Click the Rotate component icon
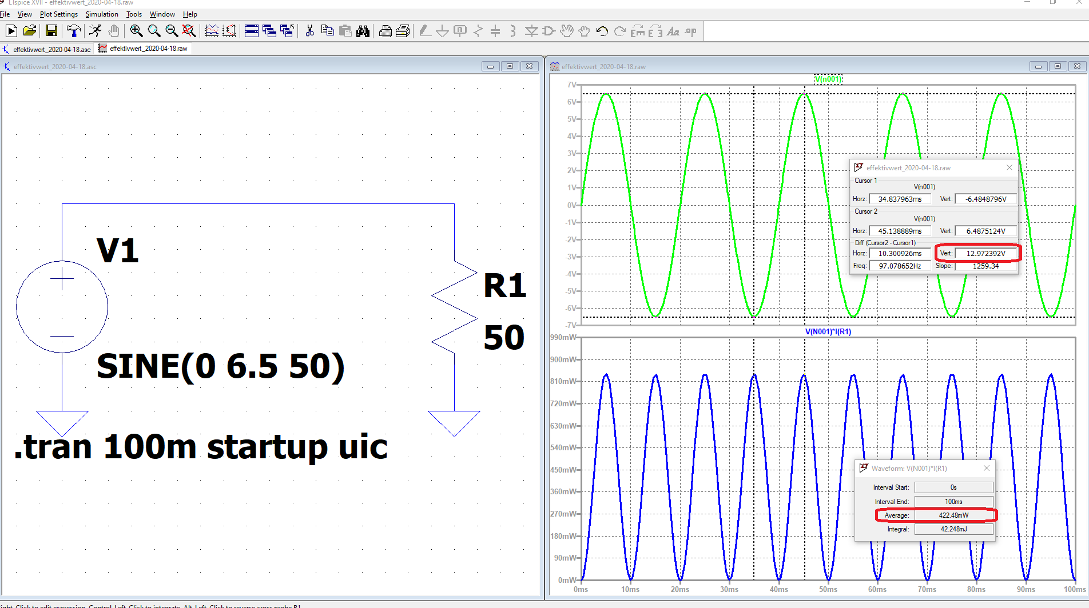 [x=638, y=31]
